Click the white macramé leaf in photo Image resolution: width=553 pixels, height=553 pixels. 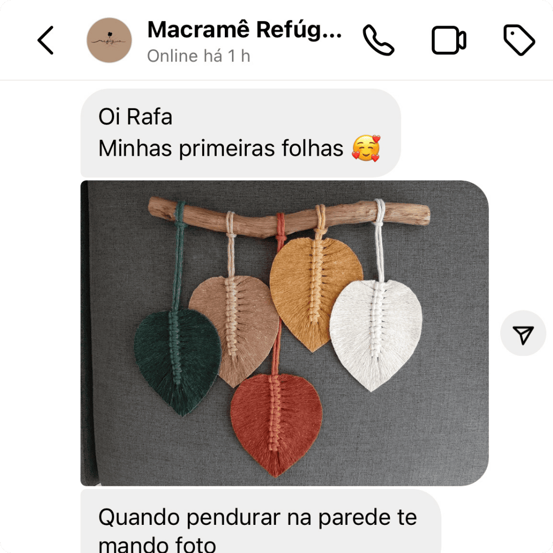tap(376, 334)
